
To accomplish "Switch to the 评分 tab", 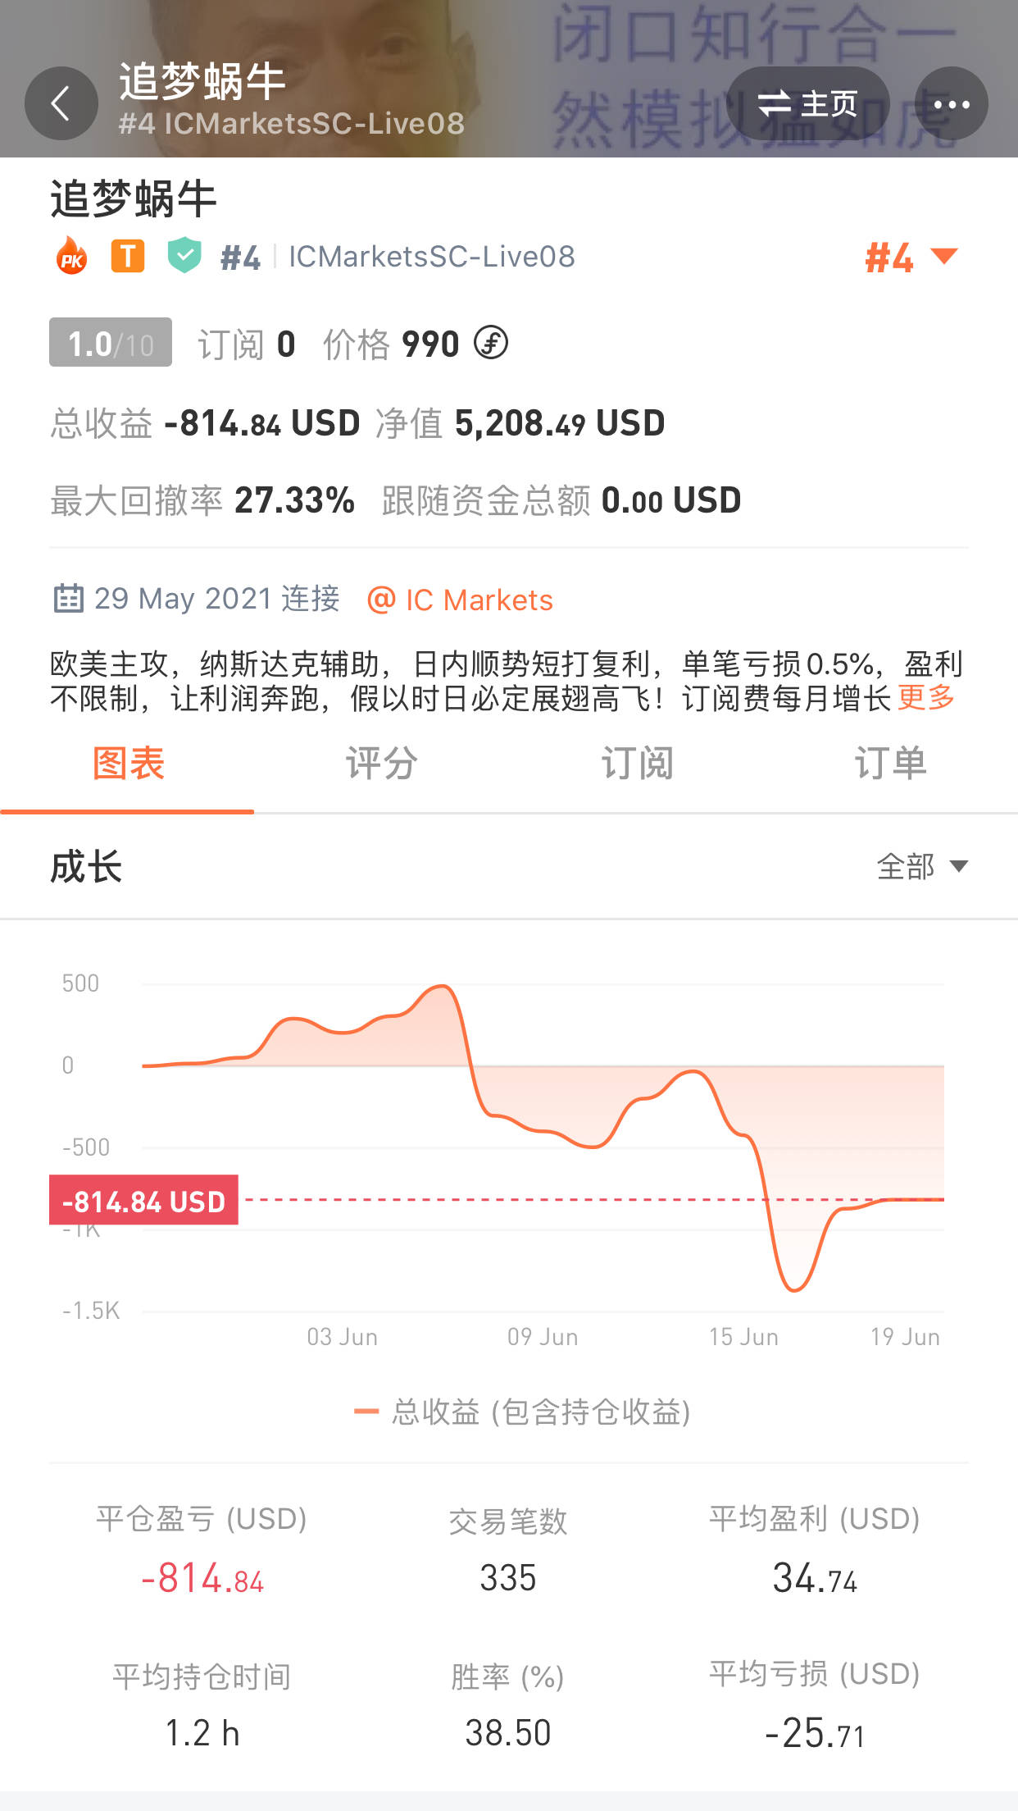I will pyautogui.click(x=381, y=764).
